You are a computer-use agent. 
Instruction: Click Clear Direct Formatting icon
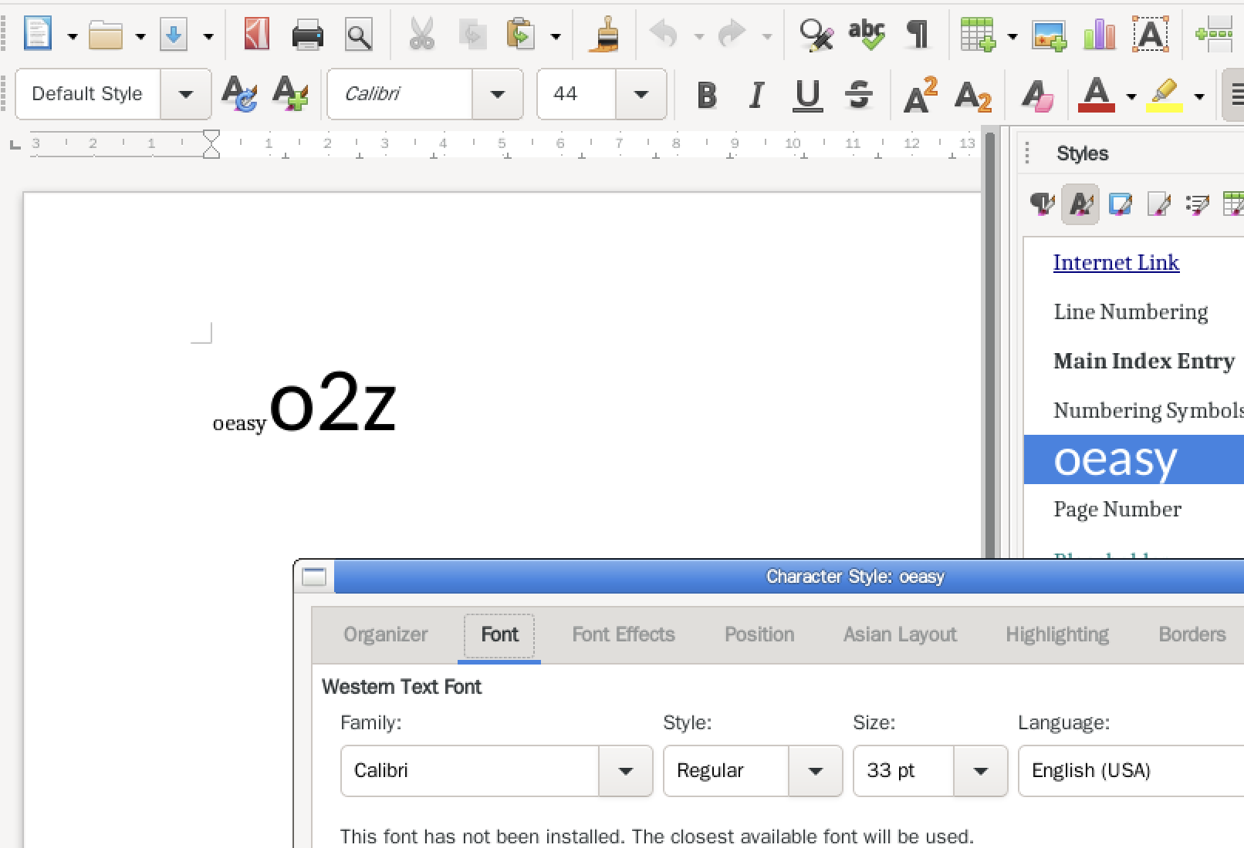[x=1037, y=96]
